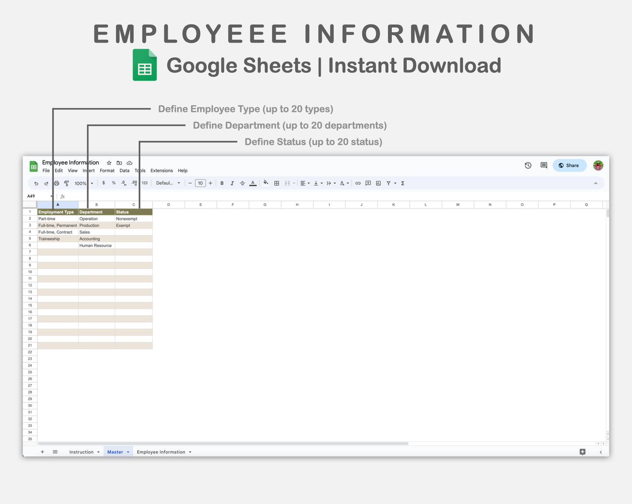Viewport: 632px width, 504px height.
Task: Insert a function using the sigma icon
Action: pyautogui.click(x=402, y=183)
